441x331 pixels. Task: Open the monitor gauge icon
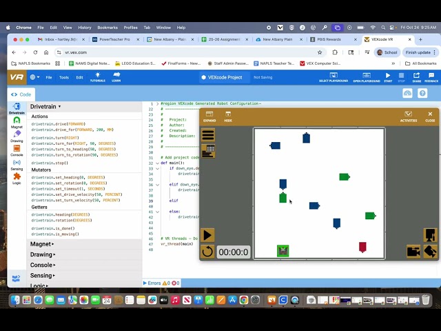[x=407, y=93]
